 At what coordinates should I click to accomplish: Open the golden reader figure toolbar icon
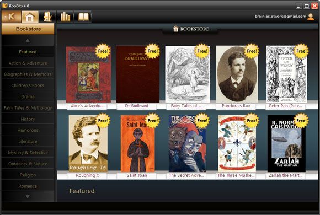pyautogui.click(x=47, y=17)
